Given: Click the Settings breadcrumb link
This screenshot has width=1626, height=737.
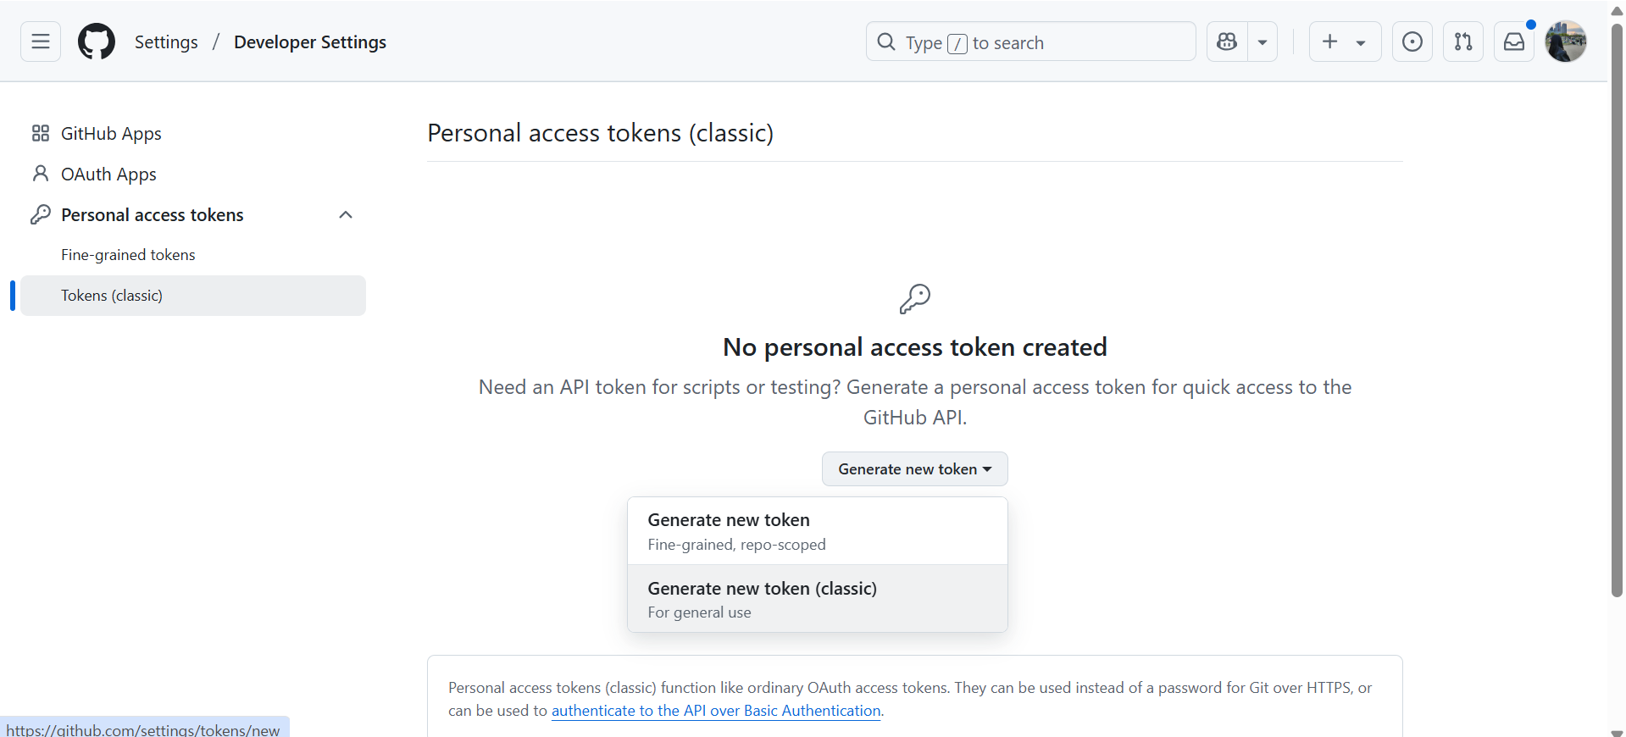Looking at the screenshot, I should [166, 42].
